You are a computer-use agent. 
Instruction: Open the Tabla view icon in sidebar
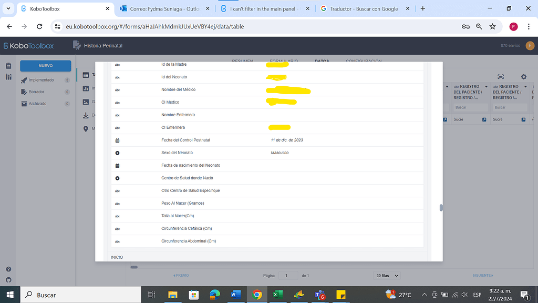(x=86, y=74)
